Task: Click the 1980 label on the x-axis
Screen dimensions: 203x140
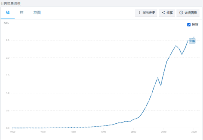Action: tap(73, 132)
